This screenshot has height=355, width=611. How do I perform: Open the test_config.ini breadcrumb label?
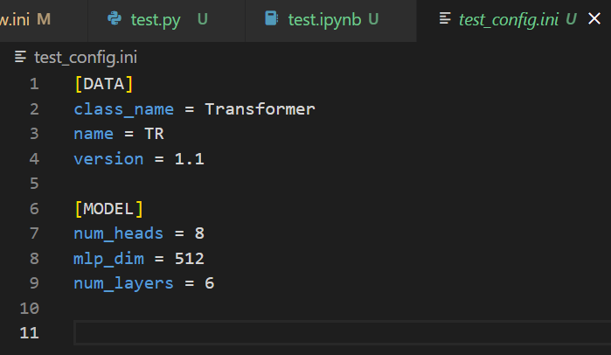point(86,58)
